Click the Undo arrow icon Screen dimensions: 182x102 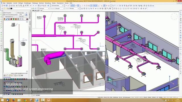coord(34,6)
